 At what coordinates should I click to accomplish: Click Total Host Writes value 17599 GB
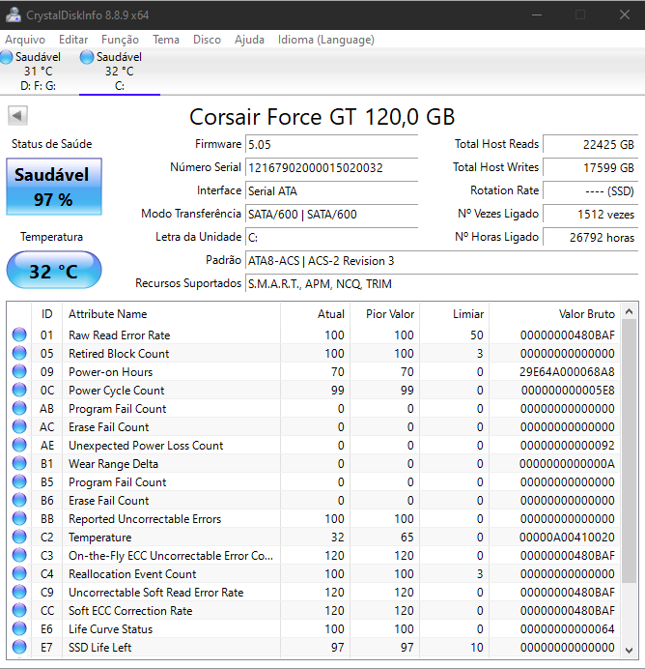(591, 167)
